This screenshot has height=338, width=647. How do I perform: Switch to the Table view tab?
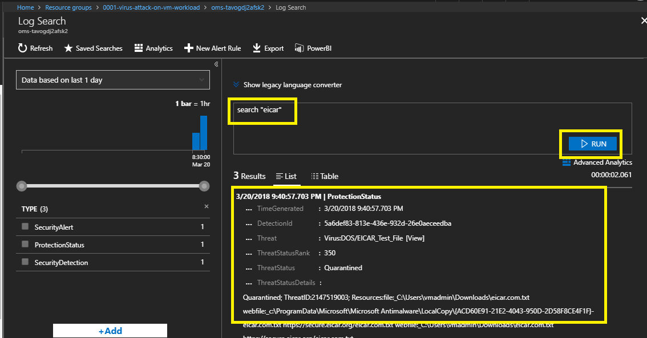pos(325,177)
